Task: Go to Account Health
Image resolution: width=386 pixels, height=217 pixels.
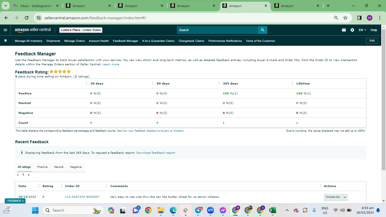Action: click(x=99, y=41)
